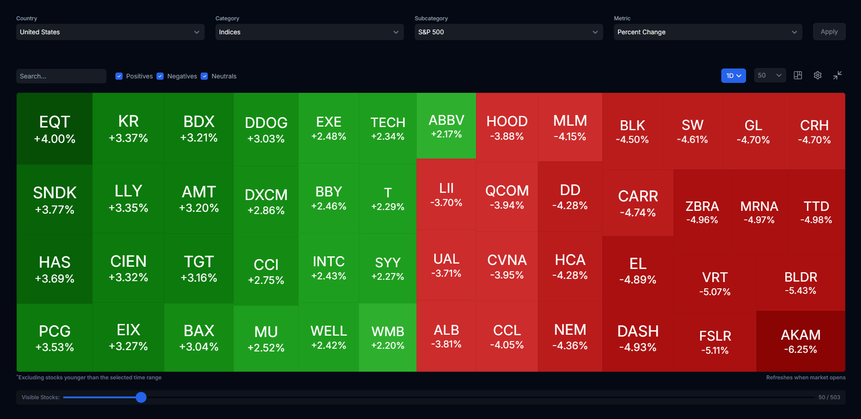
Task: Select the MU +2.52% tile
Action: (x=266, y=339)
